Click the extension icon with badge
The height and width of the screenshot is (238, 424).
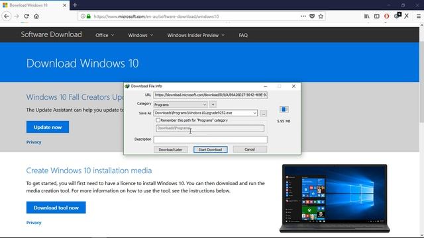pyautogui.click(x=397, y=16)
